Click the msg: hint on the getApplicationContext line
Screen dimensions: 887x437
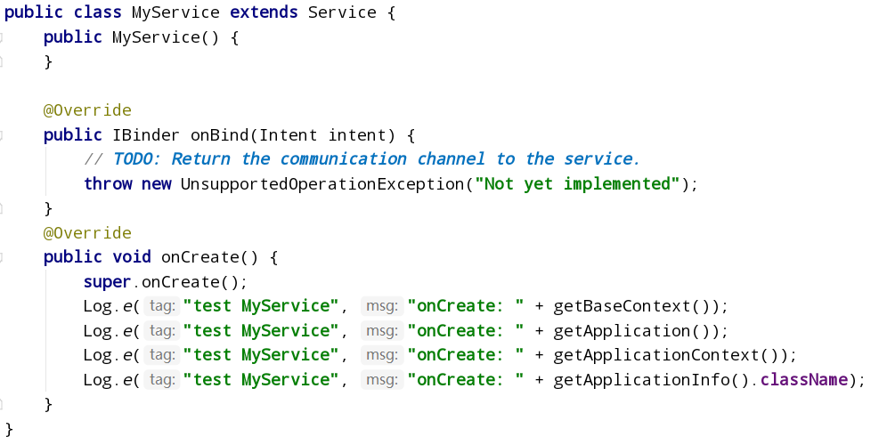382,355
